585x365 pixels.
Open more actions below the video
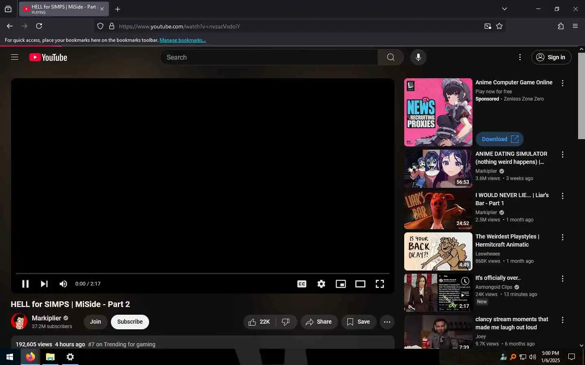[x=387, y=322]
